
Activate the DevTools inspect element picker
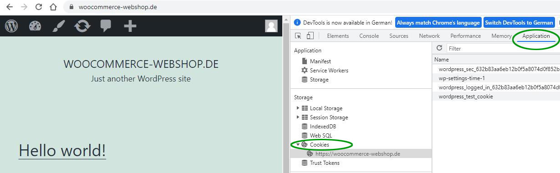point(298,36)
